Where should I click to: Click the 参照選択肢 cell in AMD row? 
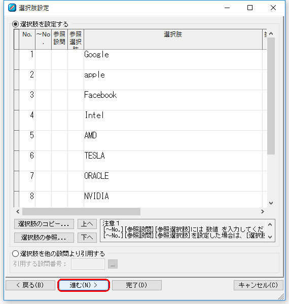tap(76, 140)
